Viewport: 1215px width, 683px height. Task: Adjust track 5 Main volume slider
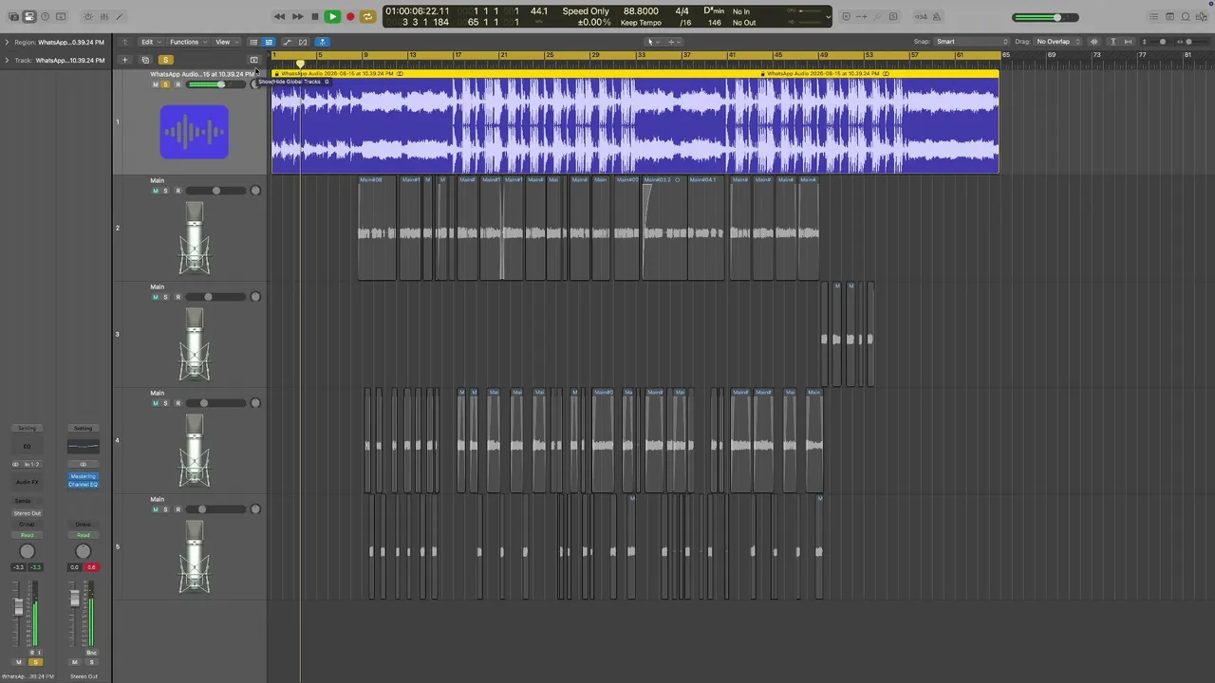click(217, 509)
